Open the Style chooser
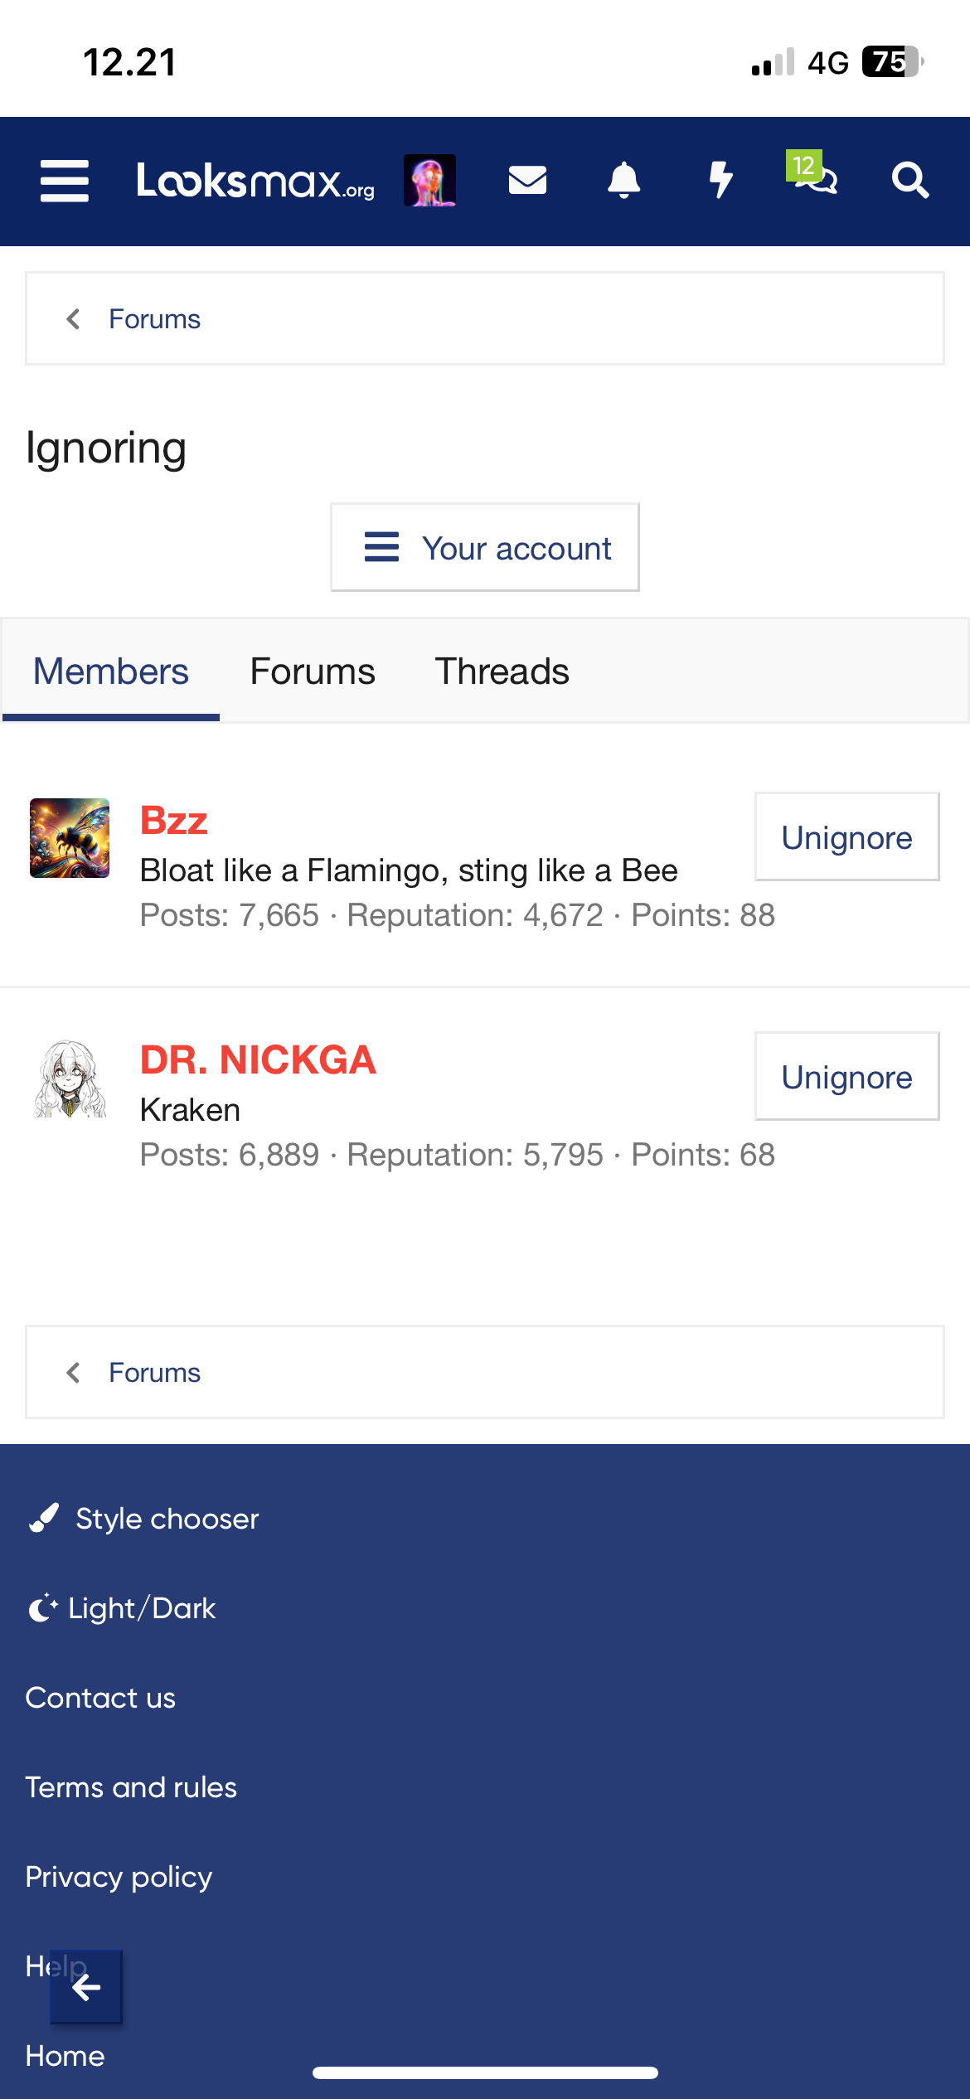Screen dimensions: 970x2099 click(x=143, y=1519)
